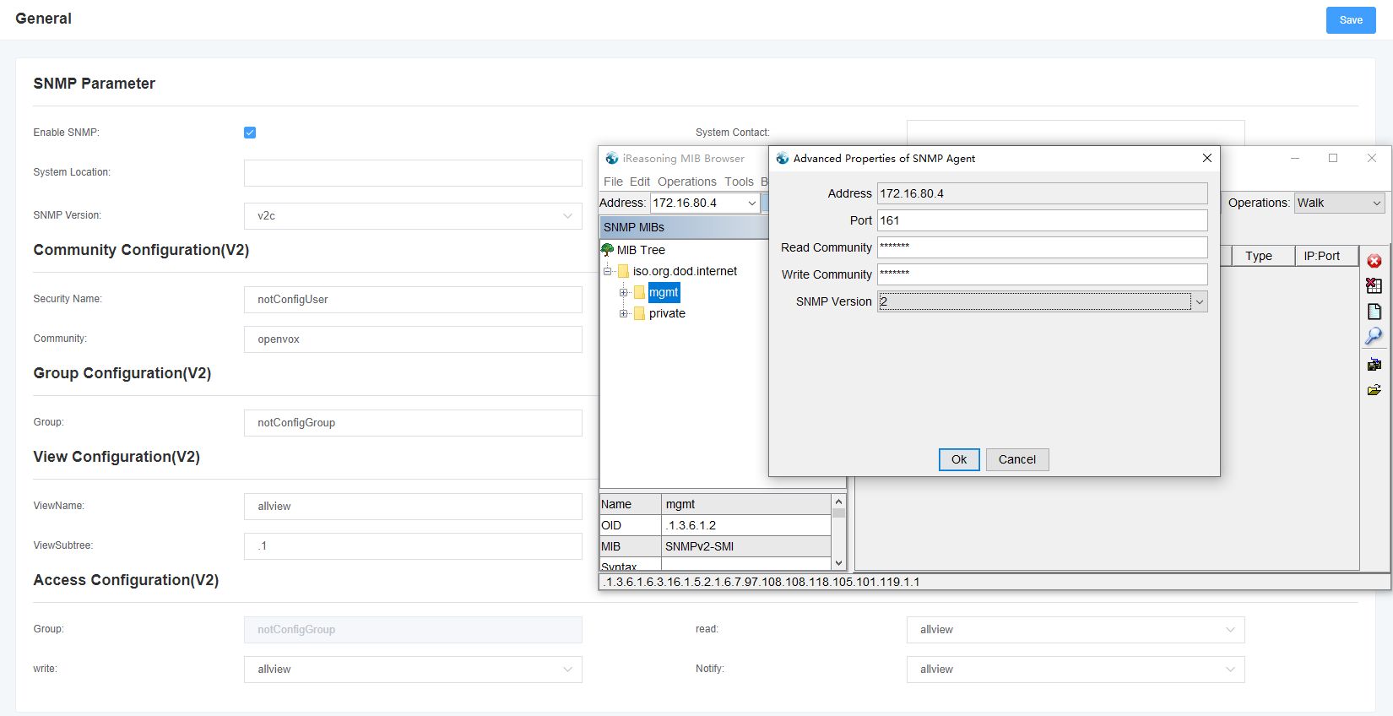Expand the private tree node
Viewport: 1393px width, 716px height.
(624, 313)
